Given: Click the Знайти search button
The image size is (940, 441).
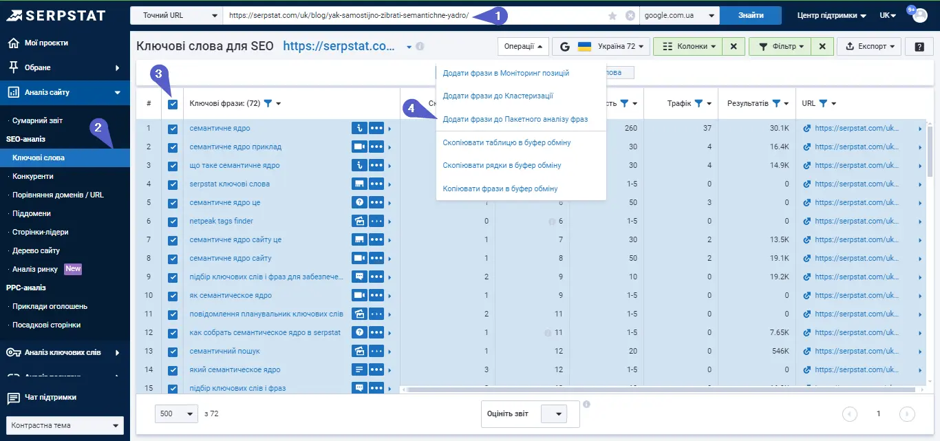Looking at the screenshot, I should point(750,15).
